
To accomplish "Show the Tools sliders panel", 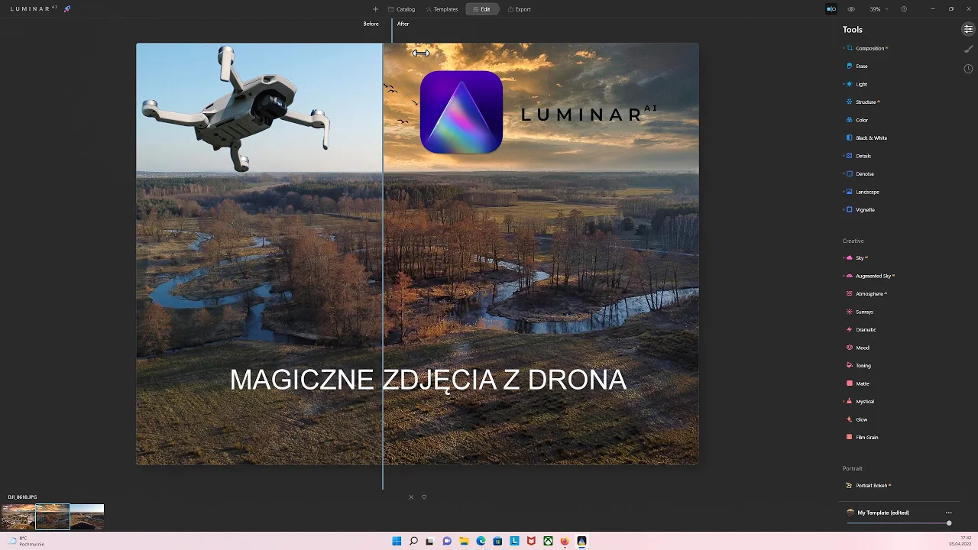I will pos(968,29).
